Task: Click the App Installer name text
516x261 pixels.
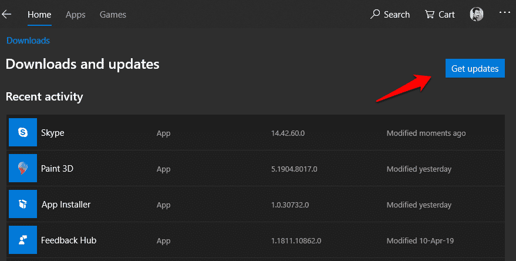Action: pos(66,205)
